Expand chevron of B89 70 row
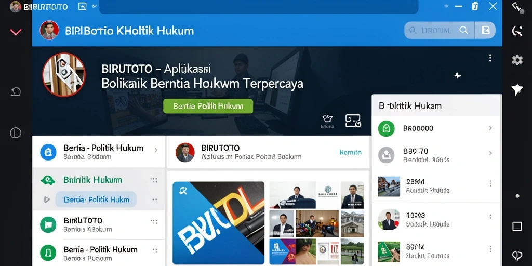532x266 pixels. pyautogui.click(x=490, y=153)
